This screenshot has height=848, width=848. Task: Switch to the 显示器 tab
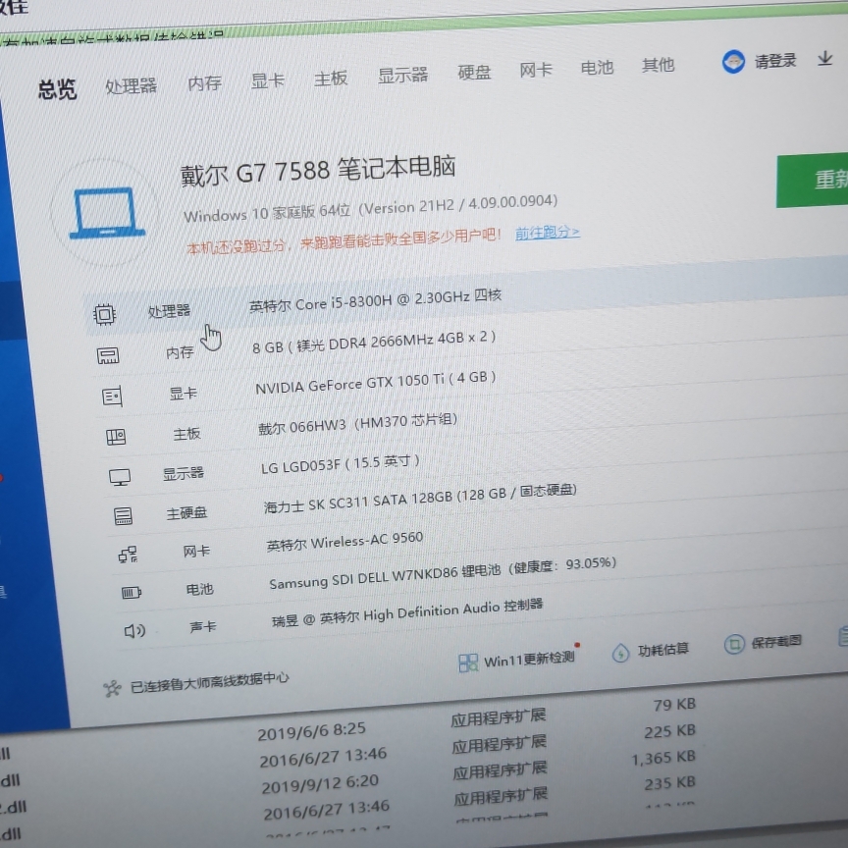[x=403, y=76]
